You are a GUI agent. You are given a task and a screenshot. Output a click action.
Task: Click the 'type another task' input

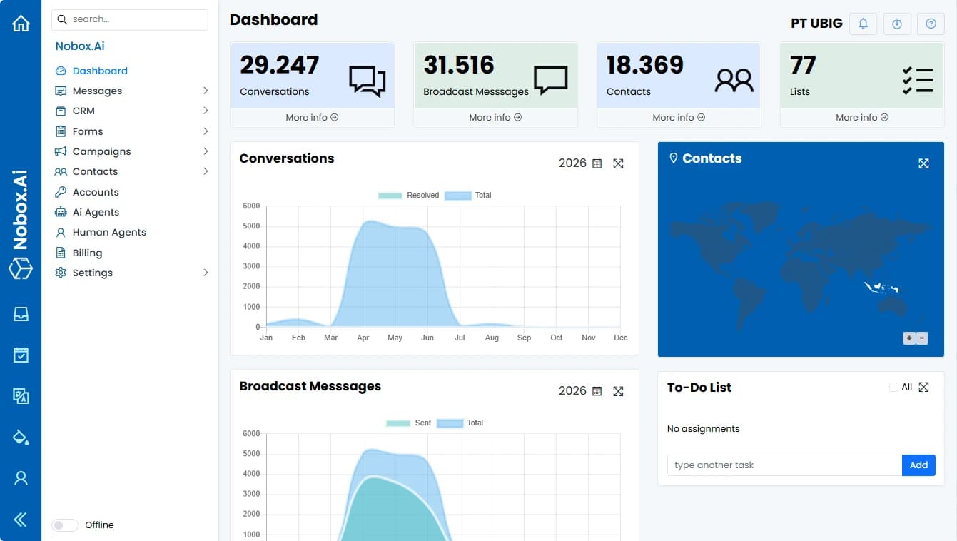pos(784,465)
